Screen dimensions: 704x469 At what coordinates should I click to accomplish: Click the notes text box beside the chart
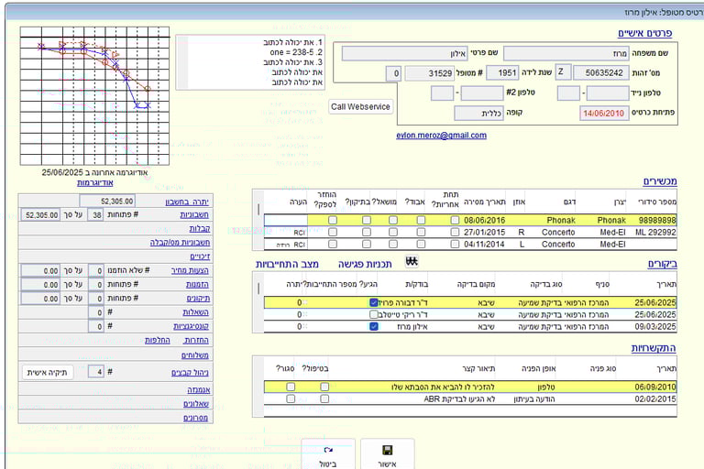click(x=250, y=62)
